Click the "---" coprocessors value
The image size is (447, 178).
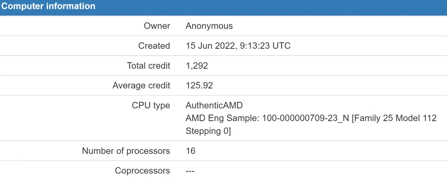[x=190, y=171]
